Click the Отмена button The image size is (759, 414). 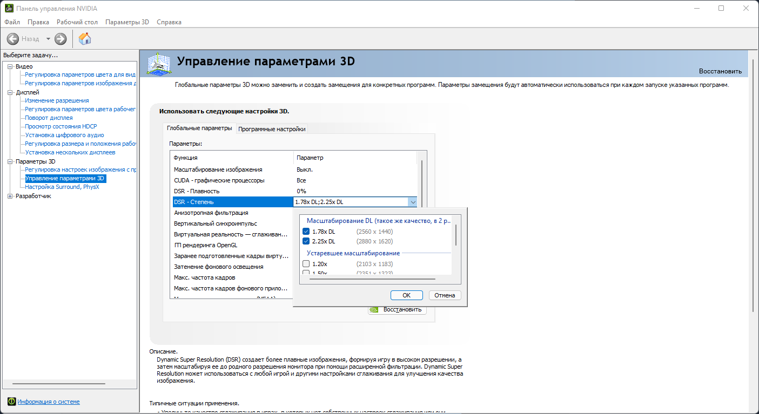tap(445, 295)
